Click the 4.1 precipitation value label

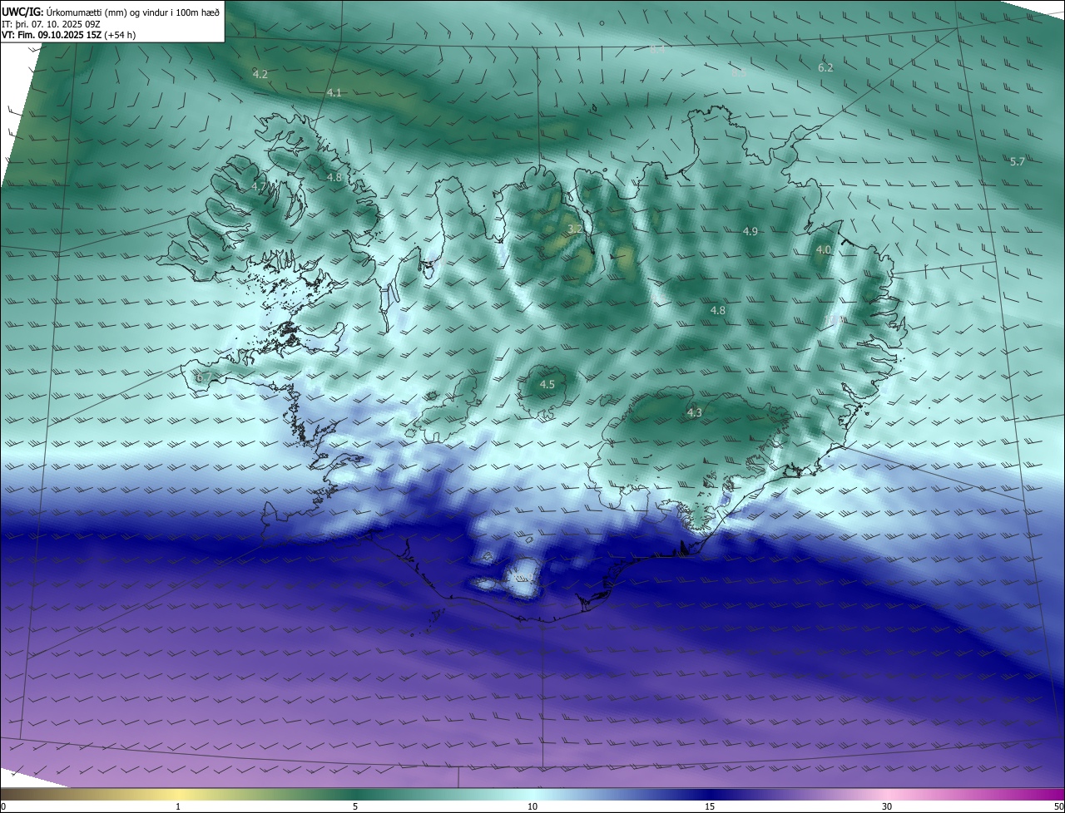point(334,92)
